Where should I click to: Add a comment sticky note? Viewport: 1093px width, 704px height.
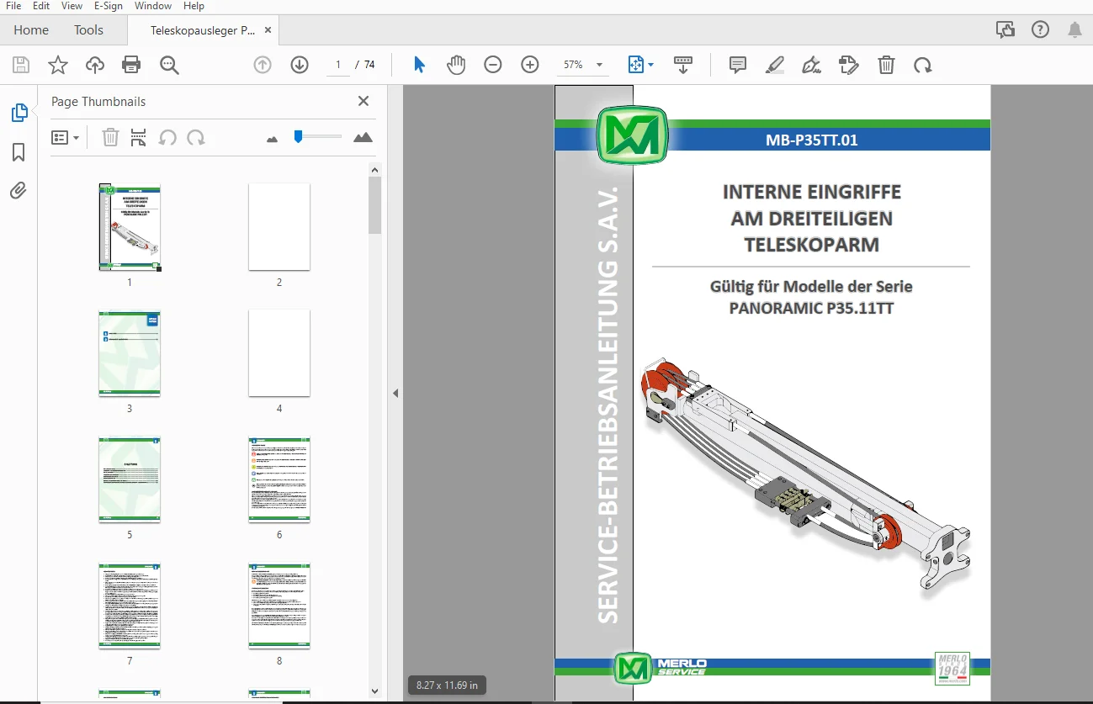point(738,65)
